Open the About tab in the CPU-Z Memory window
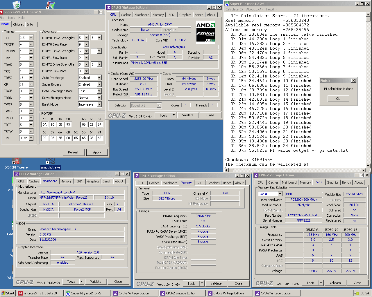Screen dimensions: 372x297 (x=239, y=183)
